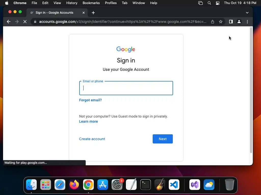Share this page from the address bar
This screenshot has width=261, height=195.
213,22
